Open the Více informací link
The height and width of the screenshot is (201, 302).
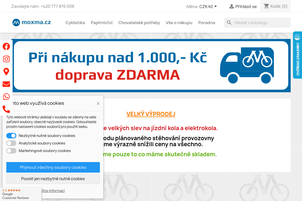pyautogui.click(x=53, y=190)
